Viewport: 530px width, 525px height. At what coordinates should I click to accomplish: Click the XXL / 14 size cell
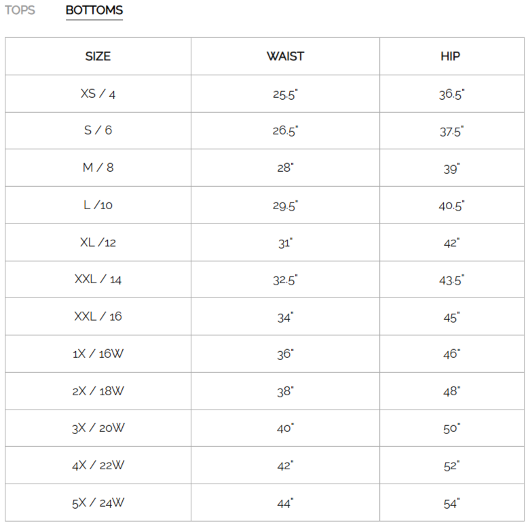(x=98, y=279)
